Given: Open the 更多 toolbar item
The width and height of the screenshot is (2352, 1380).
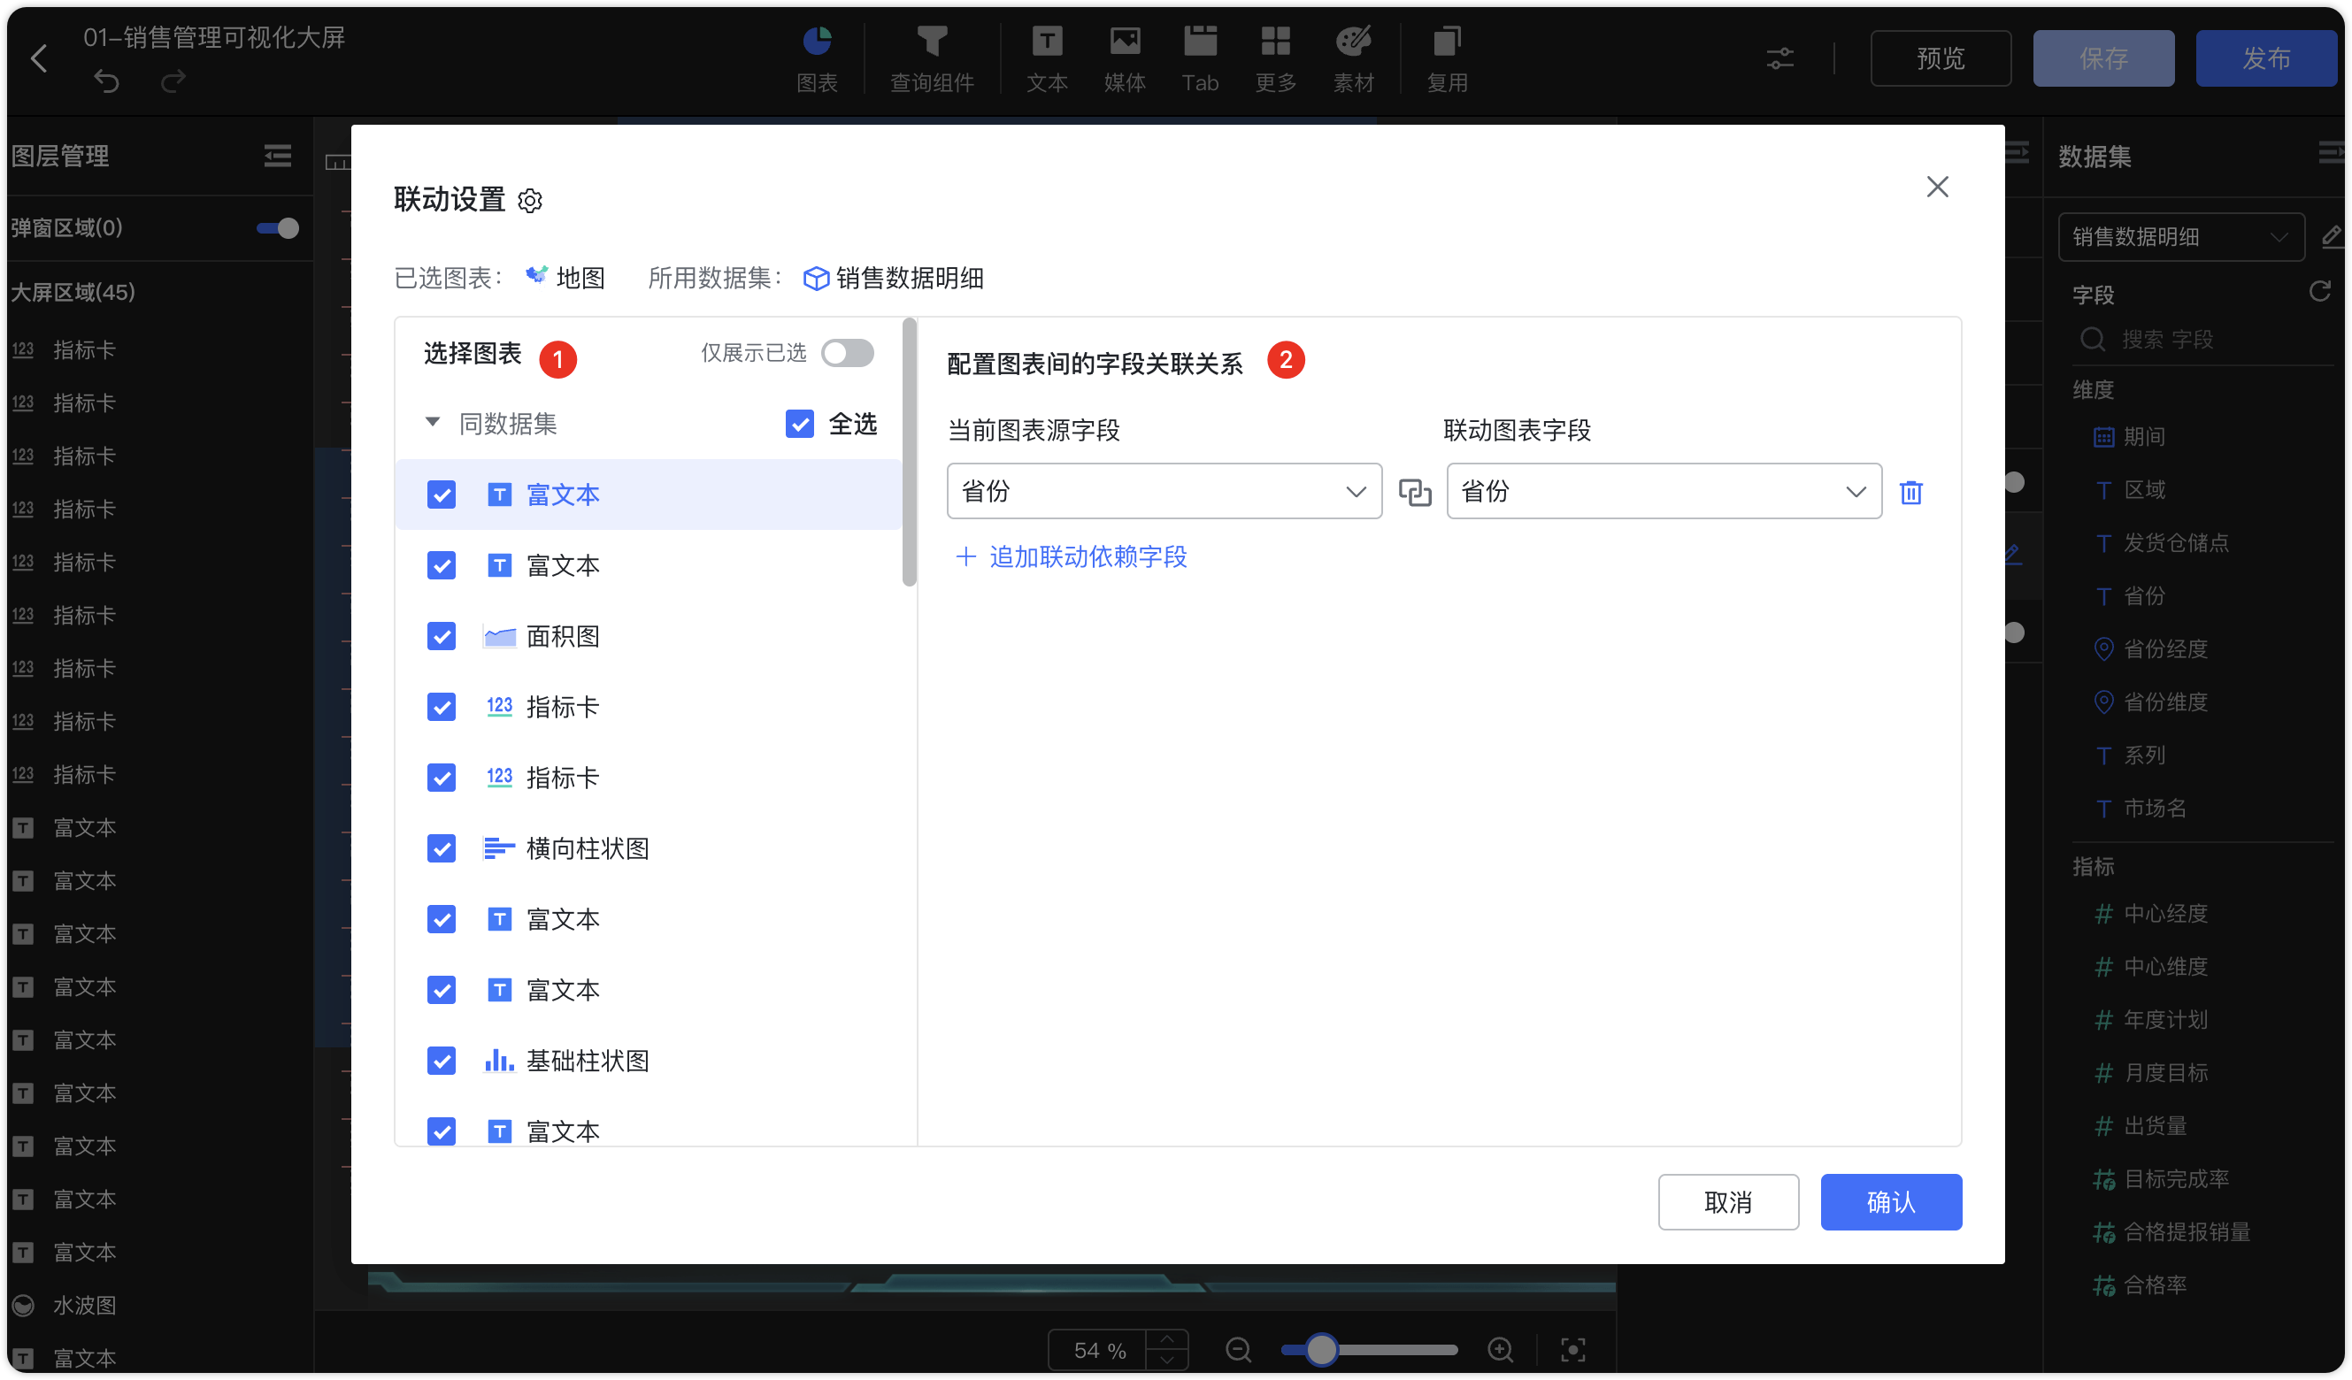Looking at the screenshot, I should pyautogui.click(x=1276, y=58).
